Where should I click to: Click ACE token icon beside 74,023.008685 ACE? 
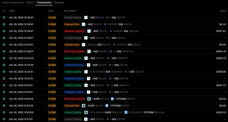tap(86, 72)
